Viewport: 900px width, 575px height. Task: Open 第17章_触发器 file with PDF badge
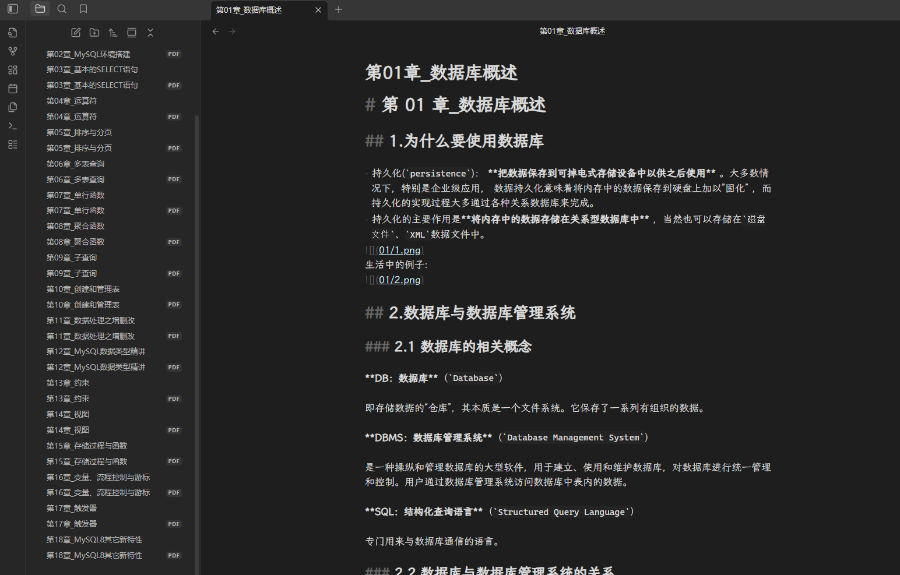click(114, 524)
